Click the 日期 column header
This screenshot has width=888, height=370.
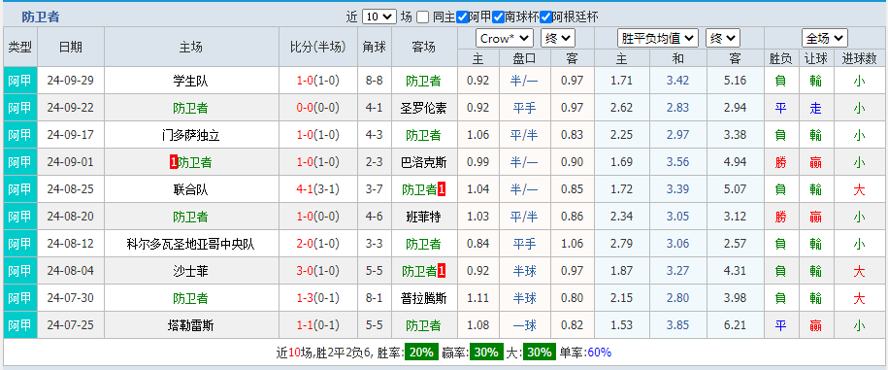point(71,47)
